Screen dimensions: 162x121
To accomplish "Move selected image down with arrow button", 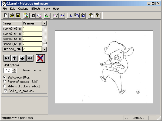I will click(22, 58).
